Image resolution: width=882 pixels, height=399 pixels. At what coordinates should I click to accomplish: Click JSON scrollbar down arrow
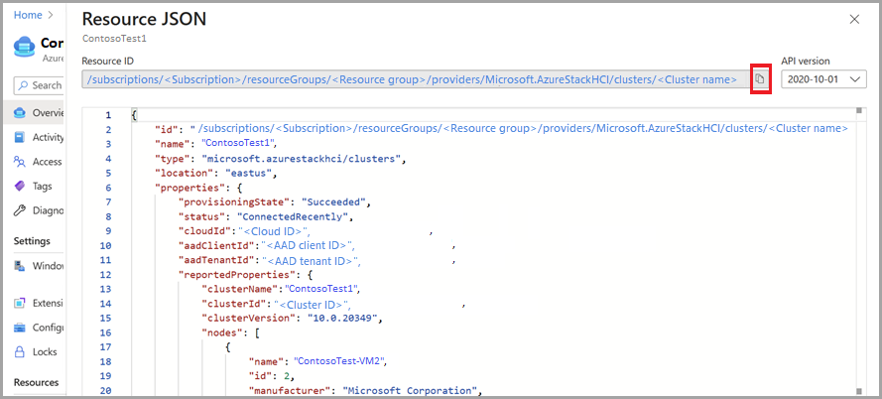858,390
